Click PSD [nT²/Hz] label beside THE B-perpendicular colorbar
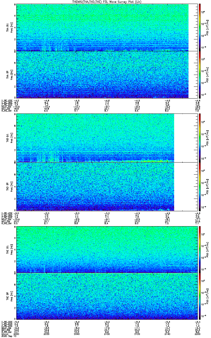Viewport: 211px width, 338px height. (207, 249)
